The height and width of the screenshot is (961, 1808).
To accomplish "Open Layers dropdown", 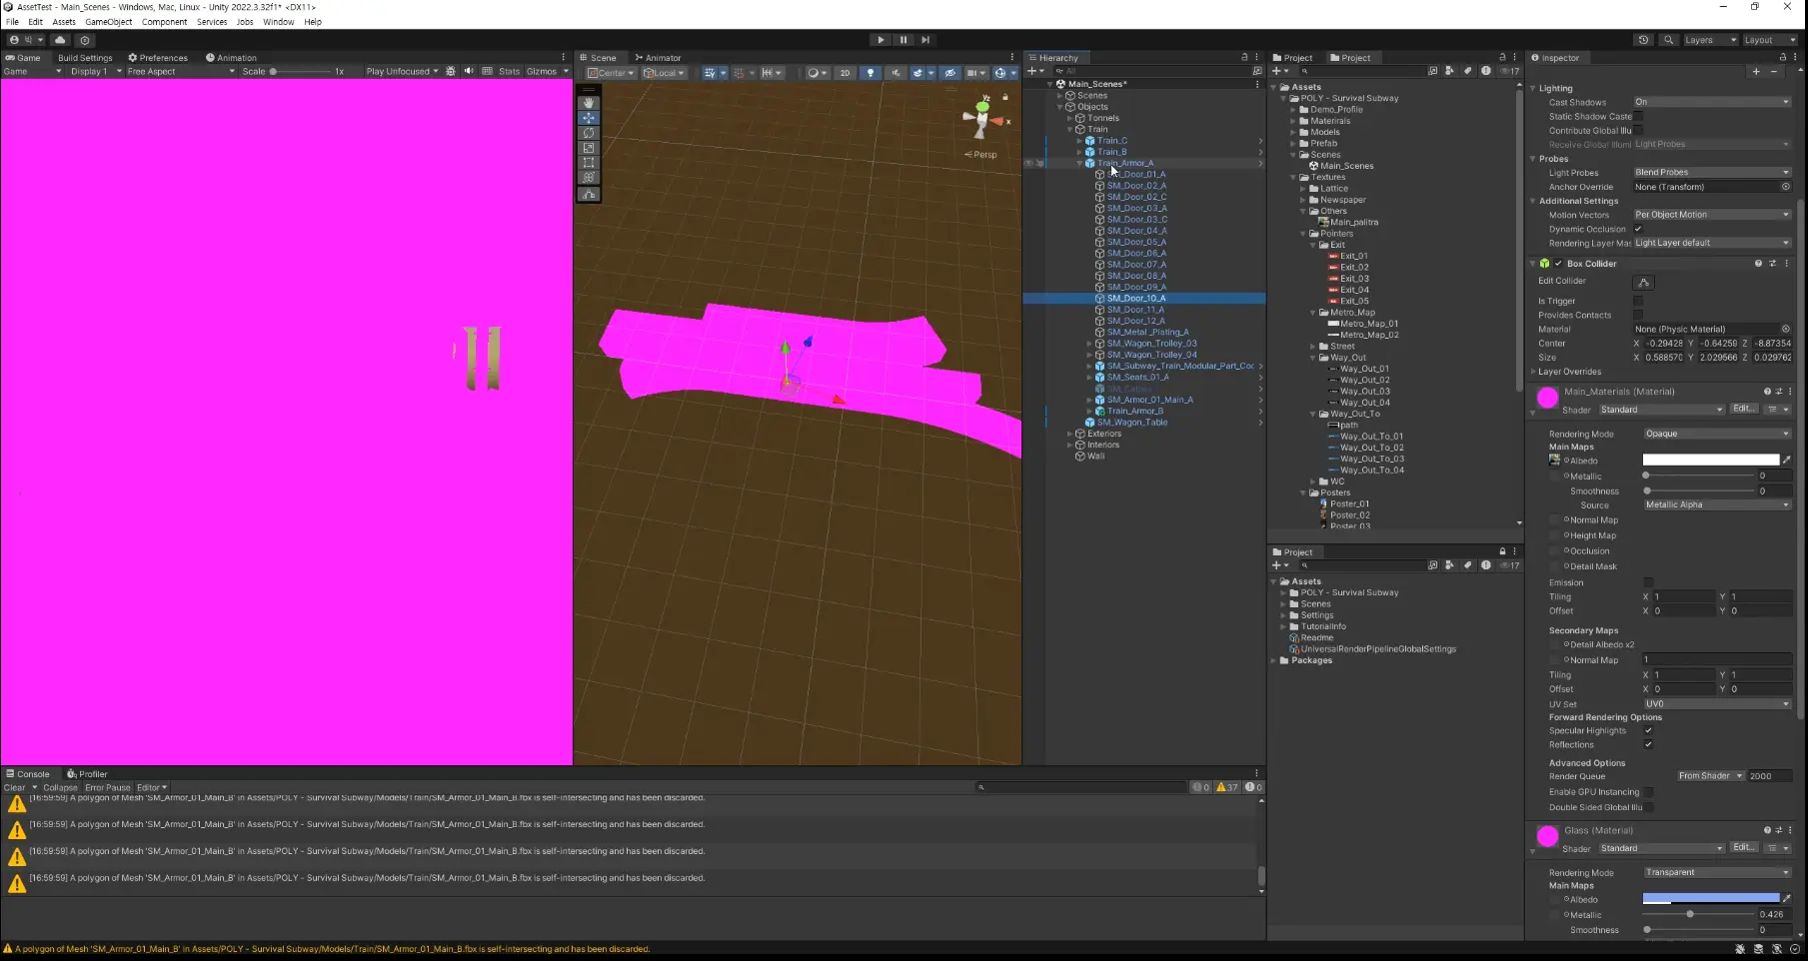I will [1710, 40].
